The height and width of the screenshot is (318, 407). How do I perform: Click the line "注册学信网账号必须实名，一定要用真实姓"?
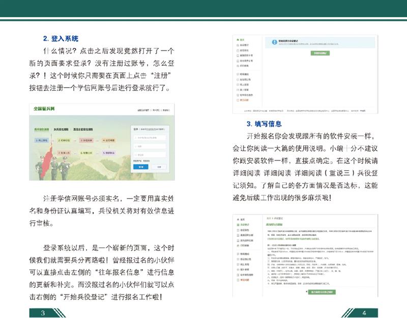coord(108,199)
